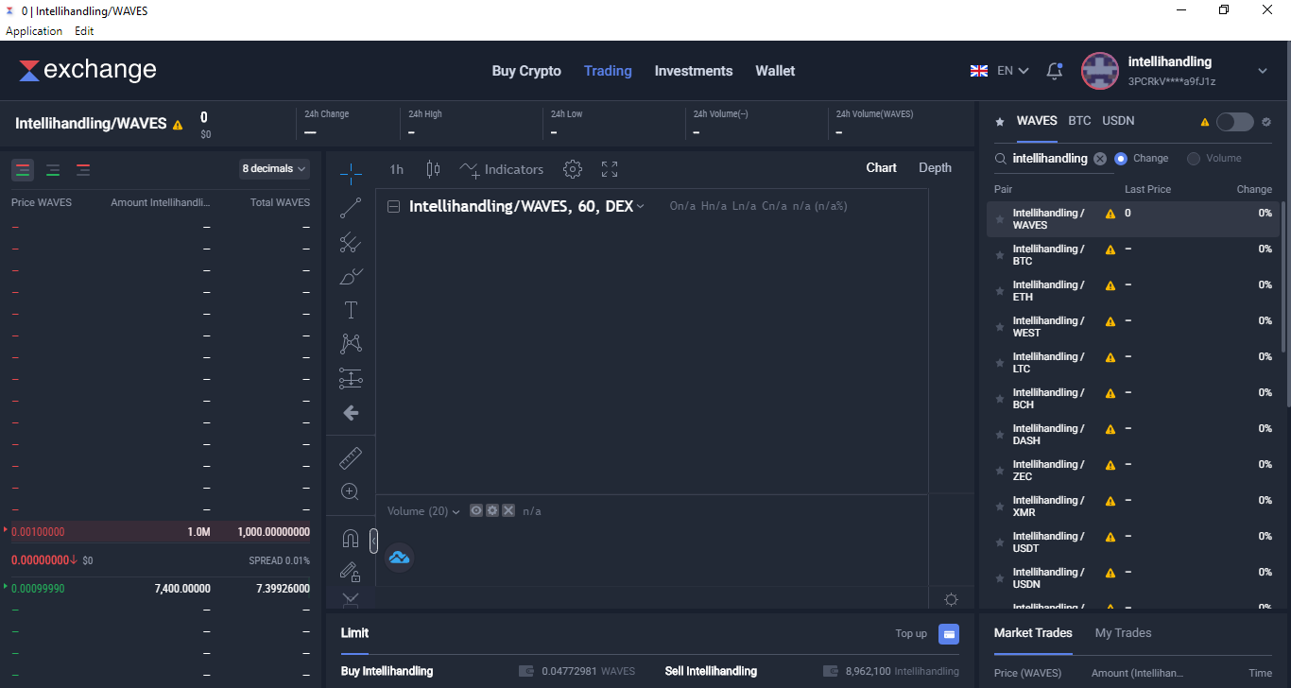The image size is (1291, 688).
Task: Select the chart patterns tool
Action: 351,344
